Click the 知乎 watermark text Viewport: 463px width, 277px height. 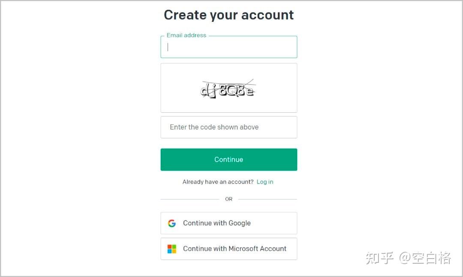click(379, 258)
